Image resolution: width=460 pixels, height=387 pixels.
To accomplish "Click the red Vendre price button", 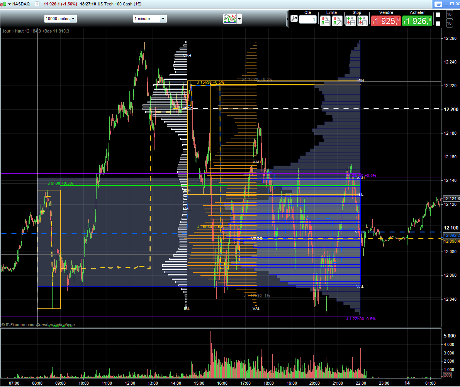I will click(386, 21).
